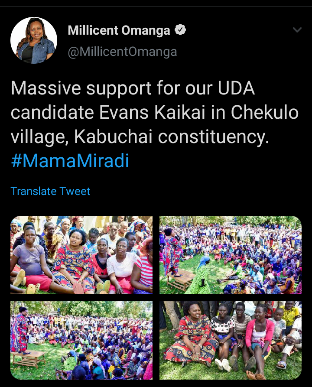
Task: Open the #MamaMiradi hashtag
Action: point(70,161)
